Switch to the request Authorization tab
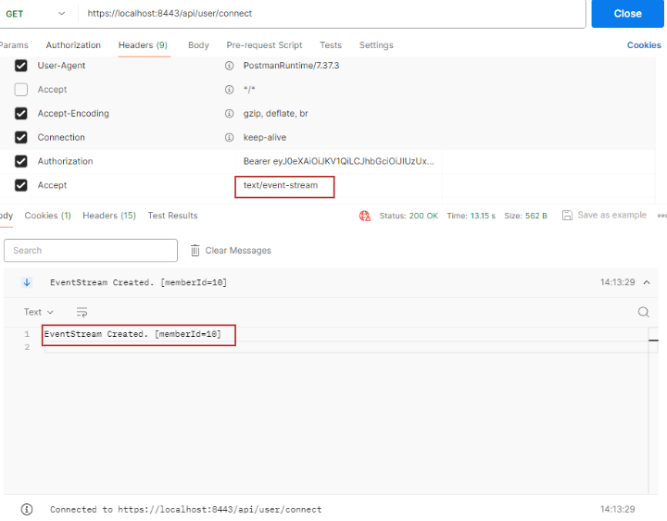Image resolution: width=667 pixels, height=521 pixels. coord(73,45)
